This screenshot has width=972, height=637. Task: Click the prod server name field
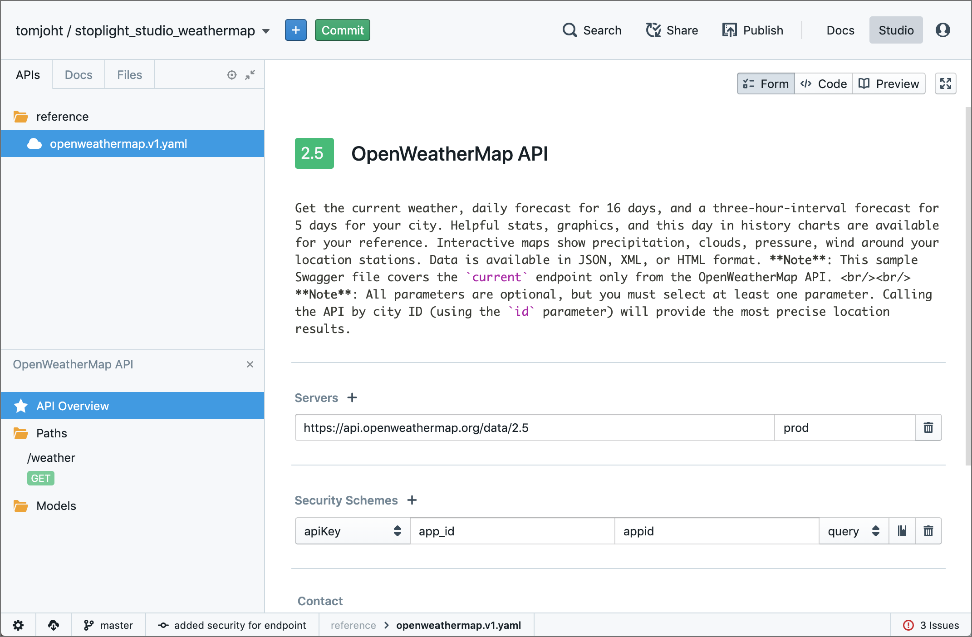[845, 427]
